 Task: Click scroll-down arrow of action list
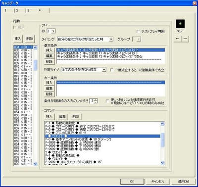click(35, 164)
